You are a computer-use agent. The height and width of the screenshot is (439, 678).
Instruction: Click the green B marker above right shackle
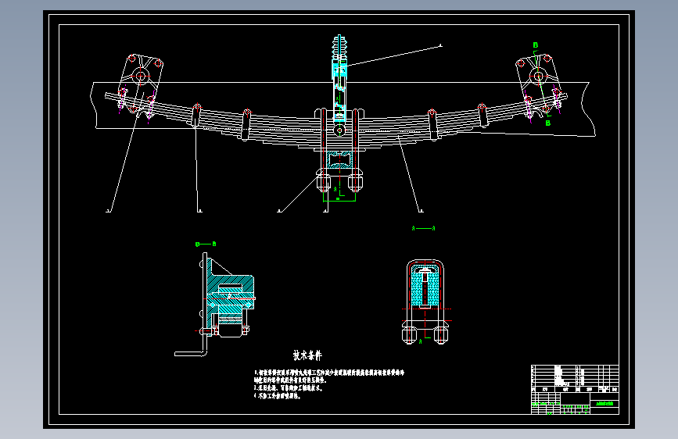pyautogui.click(x=536, y=45)
